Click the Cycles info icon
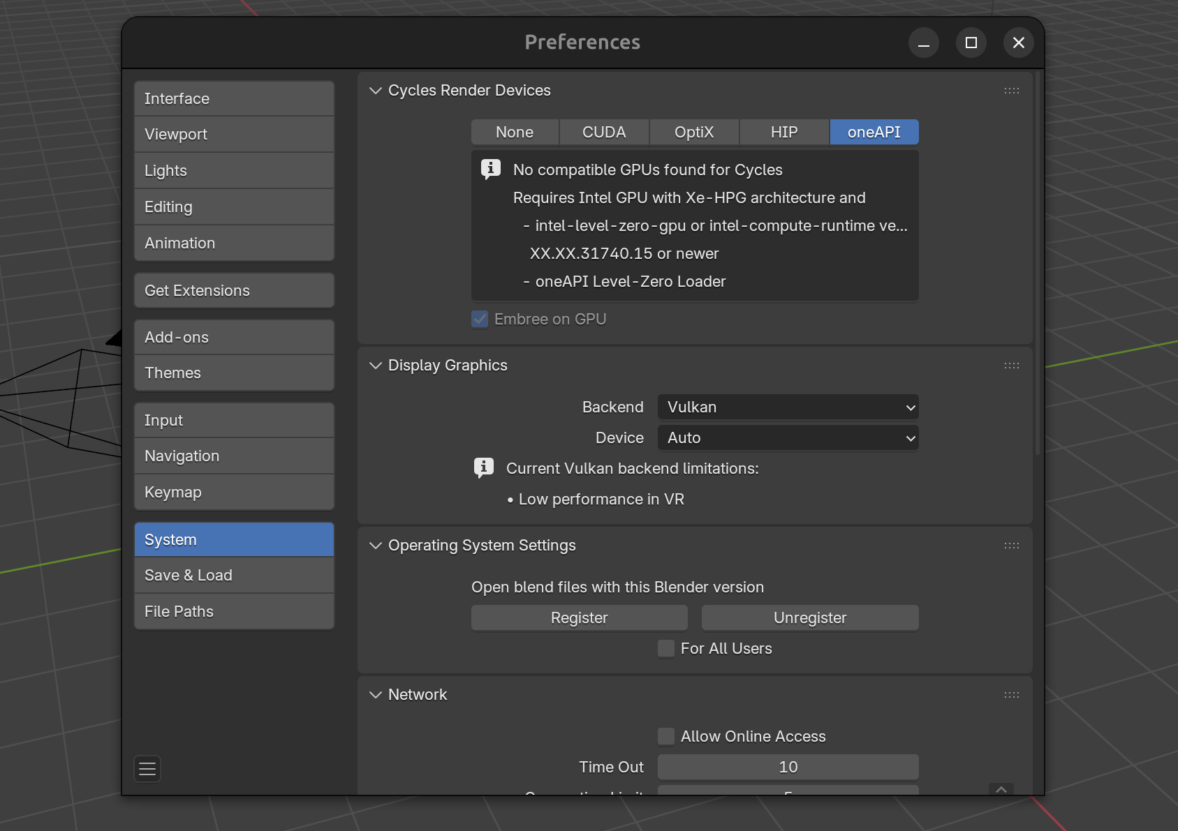 click(x=490, y=169)
